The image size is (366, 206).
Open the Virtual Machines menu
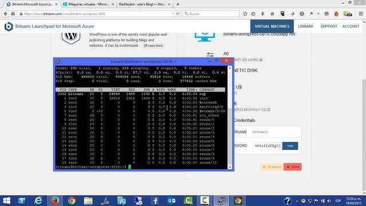[272, 26]
